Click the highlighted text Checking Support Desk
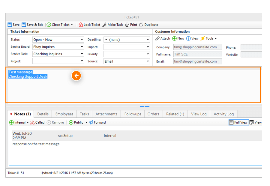 [28, 76]
